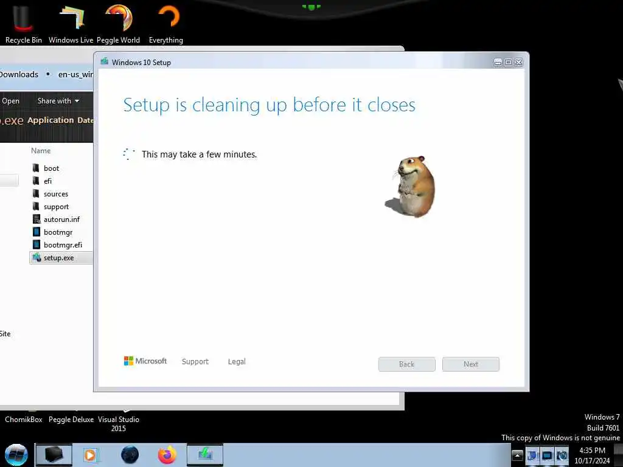Click the flag notification tray icon
The height and width of the screenshot is (467, 623).
(x=532, y=455)
